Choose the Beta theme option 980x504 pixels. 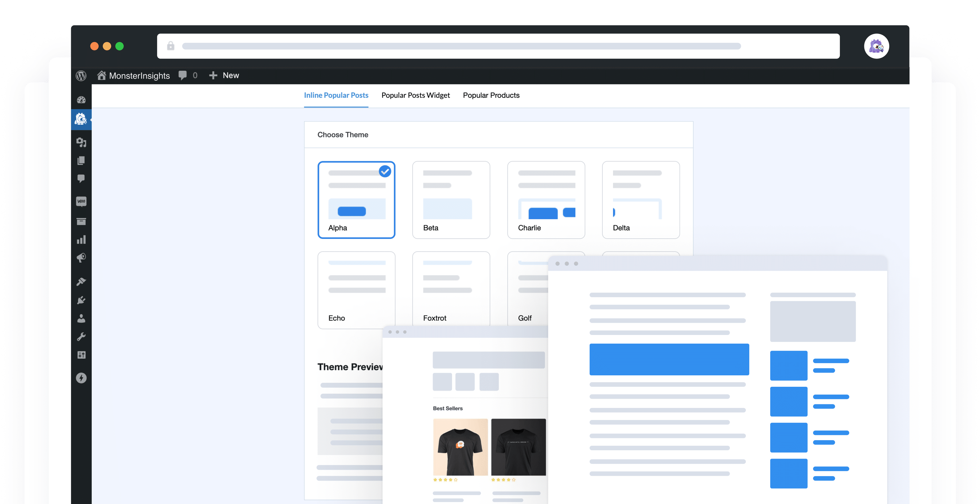[451, 200]
